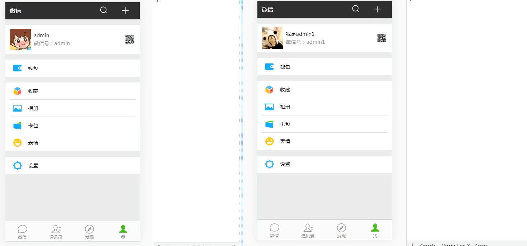The image size is (527, 246).
Task: Click 微信 title in admin window header
Action: pos(15,11)
